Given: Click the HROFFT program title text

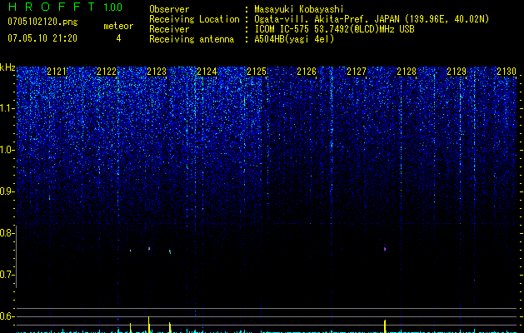Looking at the screenshot, I should [x=52, y=7].
